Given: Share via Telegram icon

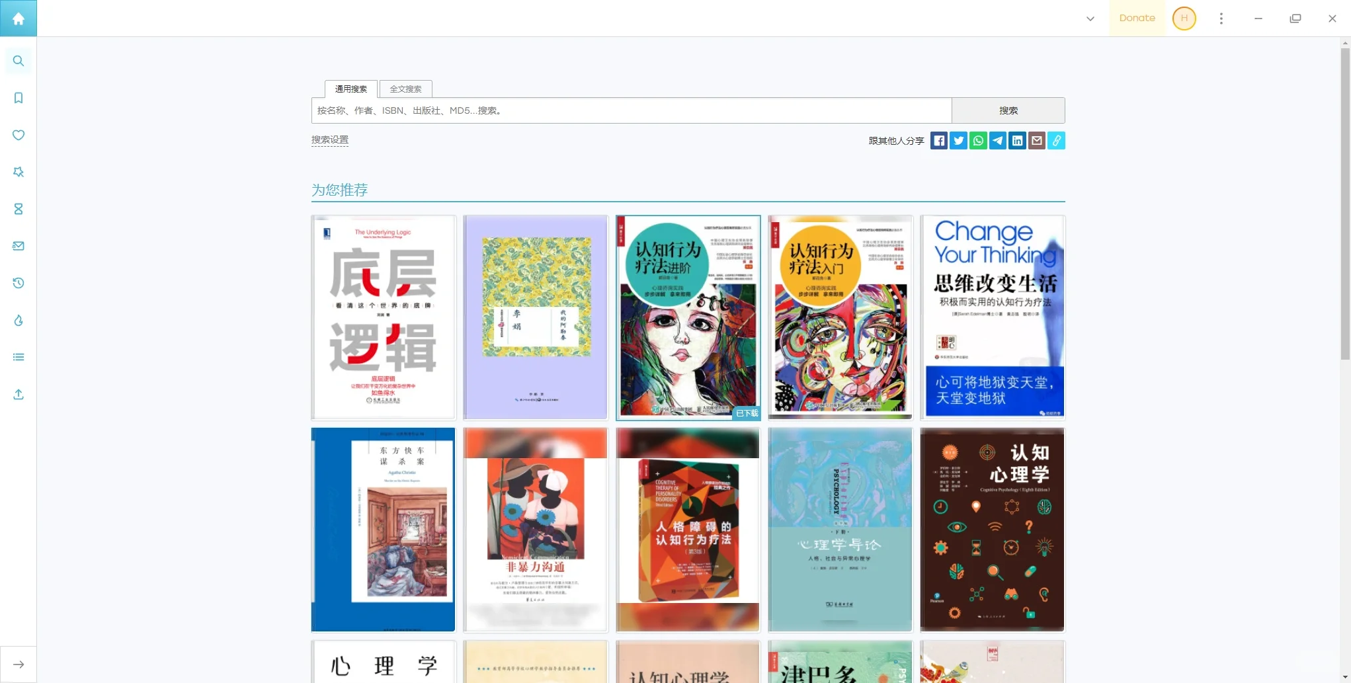Looking at the screenshot, I should pos(998,140).
